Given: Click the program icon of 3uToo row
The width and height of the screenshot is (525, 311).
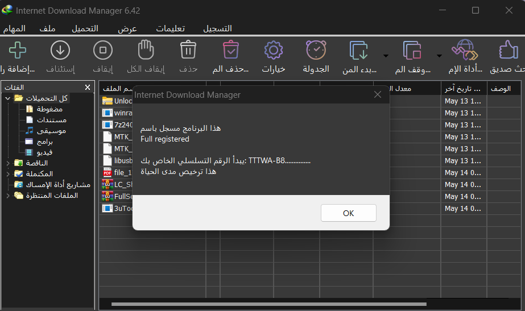Looking at the screenshot, I should click(107, 208).
